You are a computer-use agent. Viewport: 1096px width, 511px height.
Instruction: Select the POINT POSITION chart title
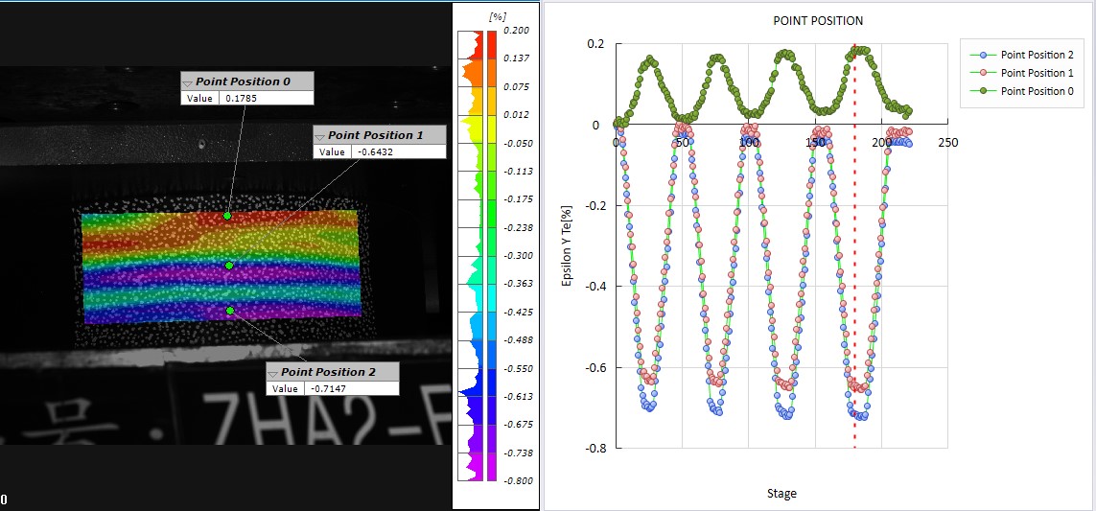(817, 21)
